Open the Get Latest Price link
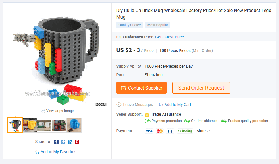The image size is (279, 164). (x=169, y=37)
